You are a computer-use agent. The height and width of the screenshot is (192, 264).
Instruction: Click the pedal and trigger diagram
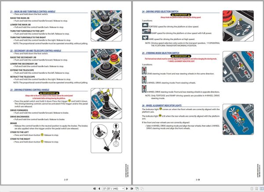coord(106,138)
